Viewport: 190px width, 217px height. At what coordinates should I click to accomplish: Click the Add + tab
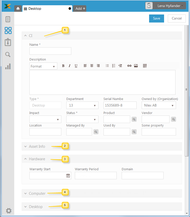click(80, 9)
